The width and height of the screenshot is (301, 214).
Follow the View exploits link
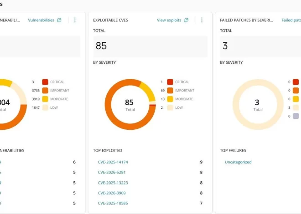(169, 20)
